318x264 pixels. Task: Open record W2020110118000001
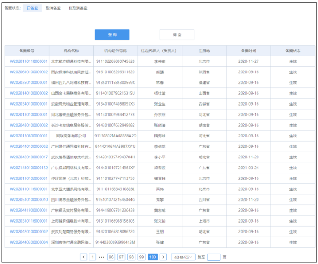tap(29, 61)
